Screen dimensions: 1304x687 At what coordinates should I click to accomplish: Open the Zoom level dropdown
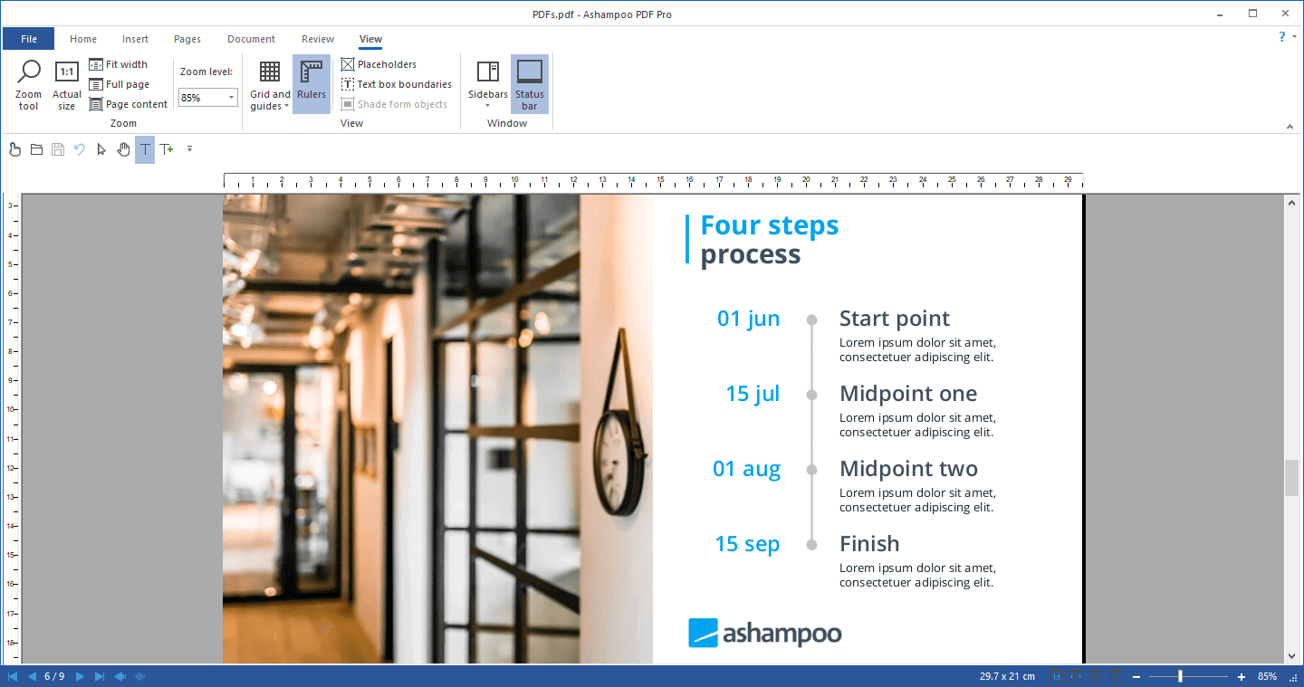(230, 97)
